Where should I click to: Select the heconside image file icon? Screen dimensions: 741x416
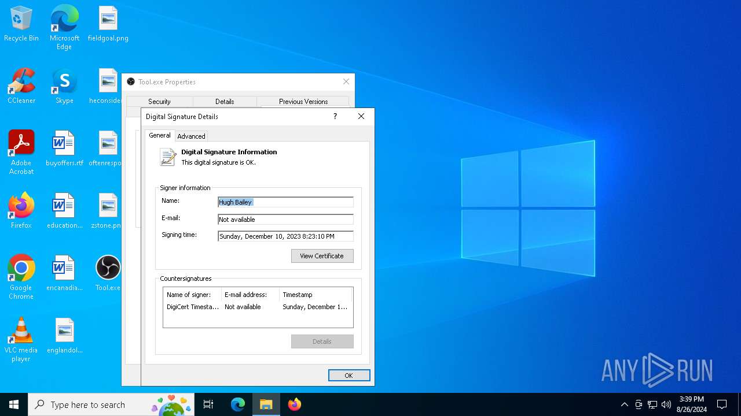[x=106, y=87]
